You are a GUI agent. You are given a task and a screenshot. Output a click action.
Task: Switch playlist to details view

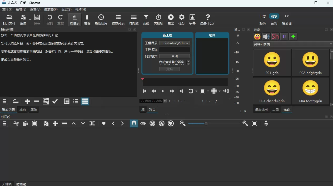pyautogui.click(x=67, y=102)
